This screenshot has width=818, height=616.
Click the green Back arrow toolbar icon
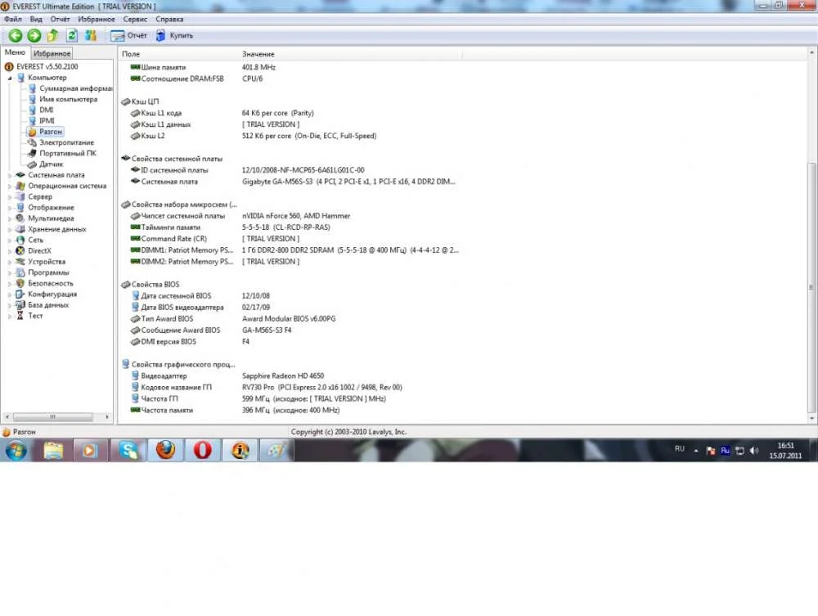point(15,35)
